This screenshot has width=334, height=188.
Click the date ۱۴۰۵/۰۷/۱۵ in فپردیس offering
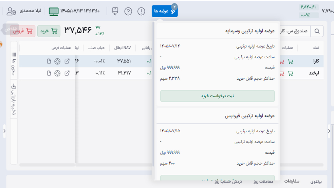coord(170,131)
